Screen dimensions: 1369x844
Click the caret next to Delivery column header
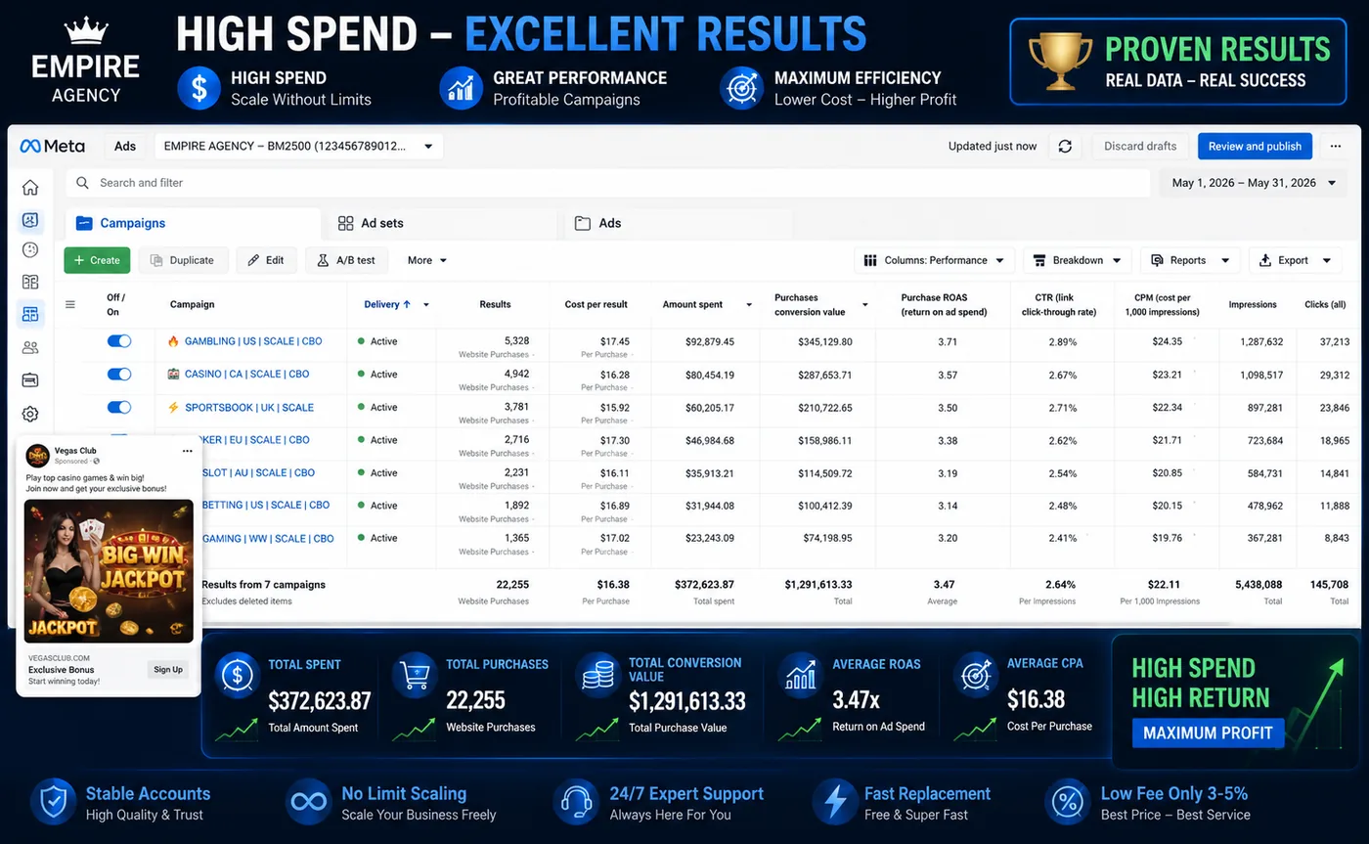426,305
